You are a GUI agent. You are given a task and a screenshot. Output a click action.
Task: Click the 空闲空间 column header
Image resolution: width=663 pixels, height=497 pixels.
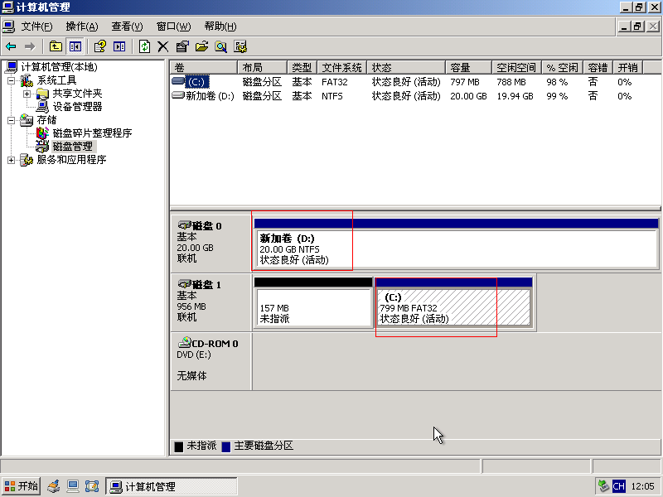click(516, 67)
